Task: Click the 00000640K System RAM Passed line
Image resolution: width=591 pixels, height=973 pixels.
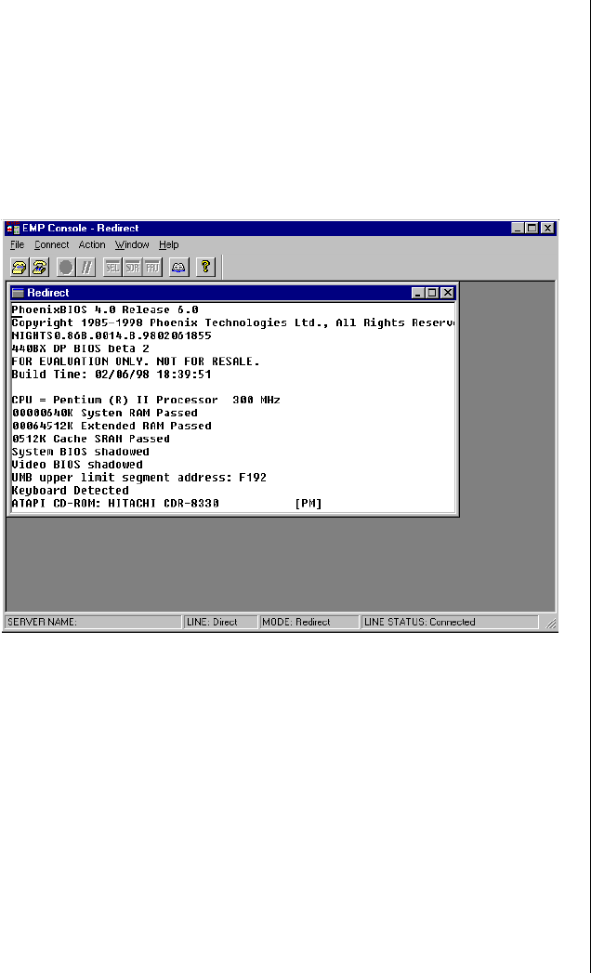Action: pos(105,413)
